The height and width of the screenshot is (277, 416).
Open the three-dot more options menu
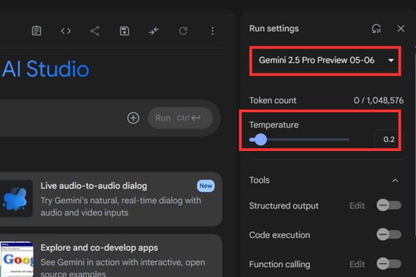213,31
